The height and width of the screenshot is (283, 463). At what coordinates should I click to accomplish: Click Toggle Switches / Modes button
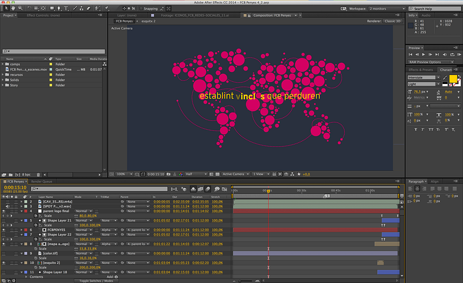(95, 280)
